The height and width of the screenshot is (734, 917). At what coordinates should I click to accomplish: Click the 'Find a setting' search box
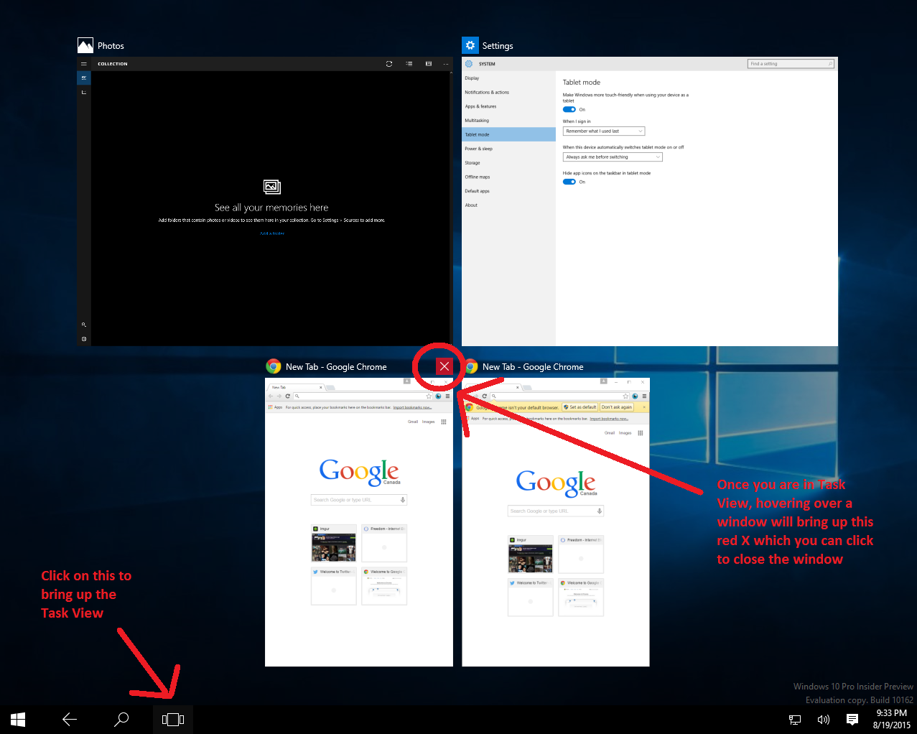(791, 64)
